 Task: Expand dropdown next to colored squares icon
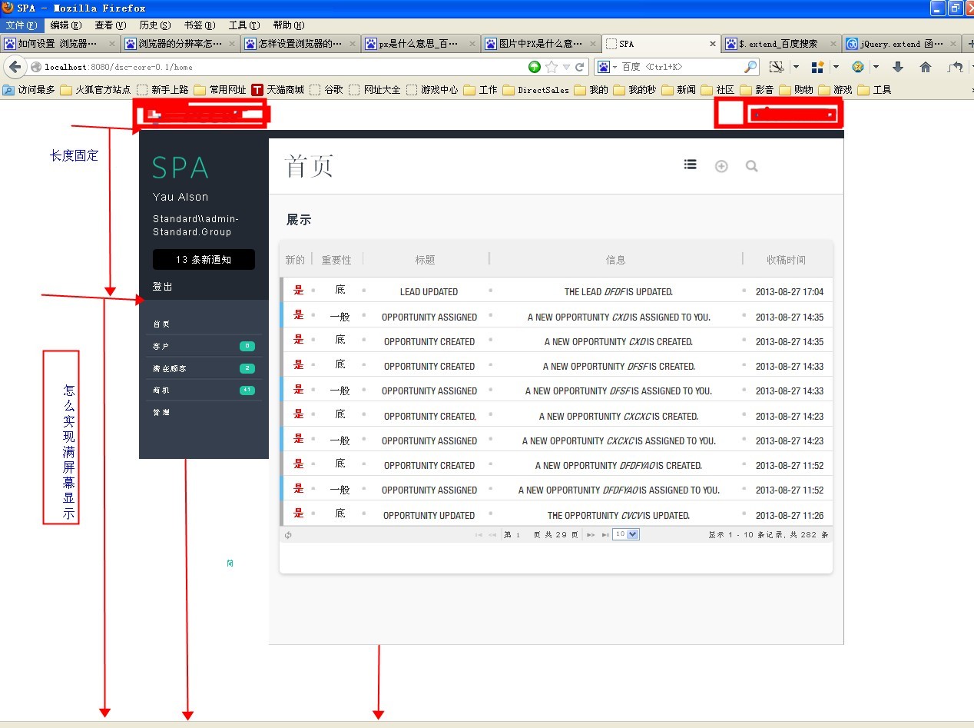pyautogui.click(x=836, y=67)
